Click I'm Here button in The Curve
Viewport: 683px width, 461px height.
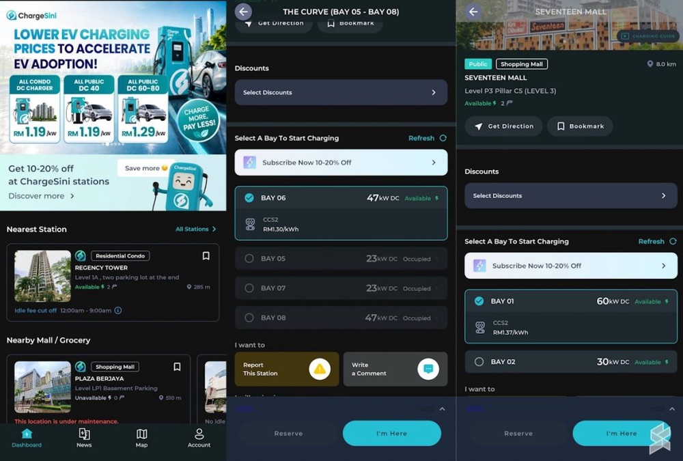(x=392, y=434)
